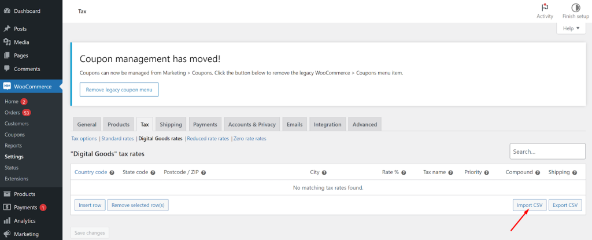This screenshot has height=240, width=592.
Task: Click the Dashboard gauge icon in sidebar
Action: (x=7, y=11)
